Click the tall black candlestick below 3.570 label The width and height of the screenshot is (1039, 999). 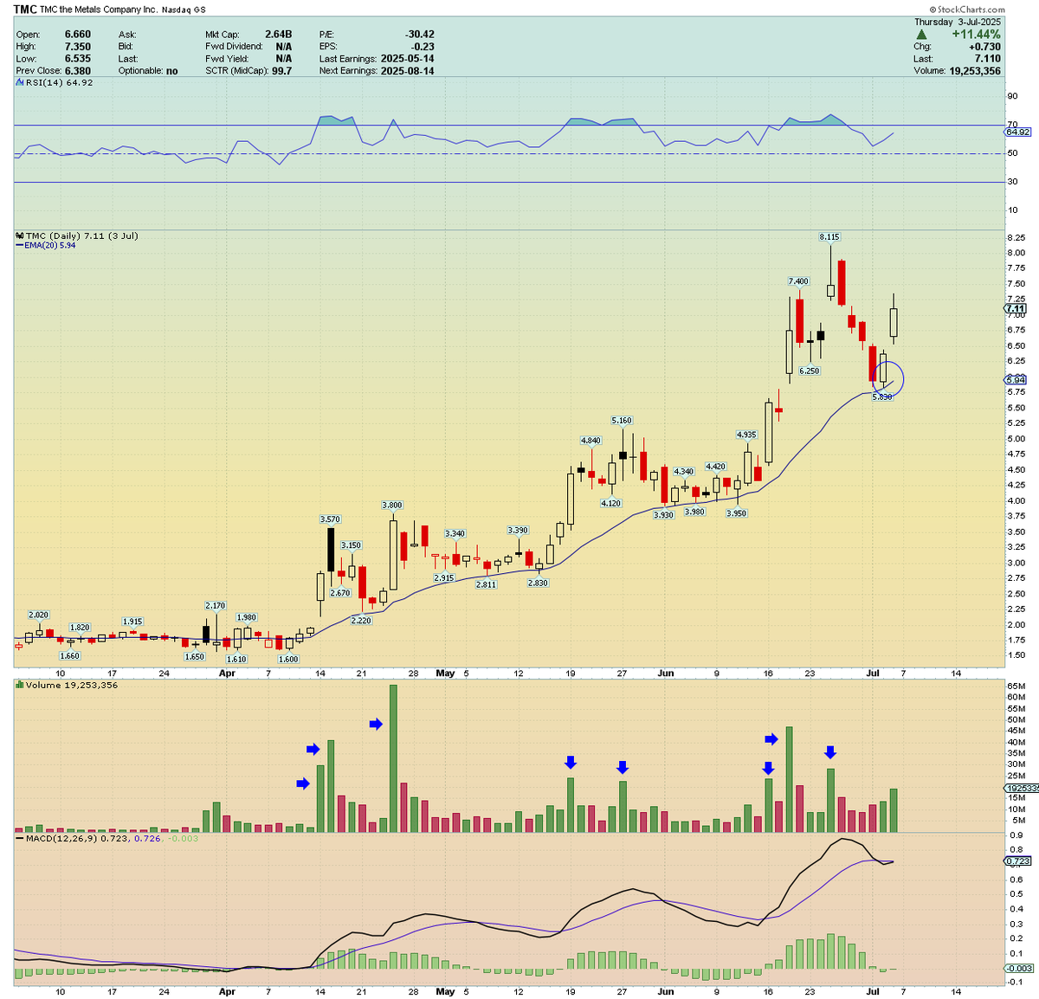click(x=330, y=550)
